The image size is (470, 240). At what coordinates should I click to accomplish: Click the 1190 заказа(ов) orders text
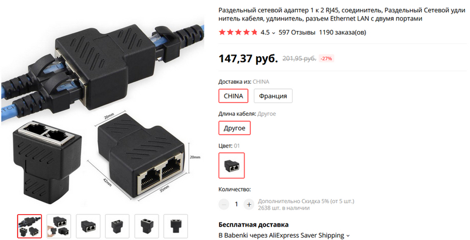click(x=343, y=32)
